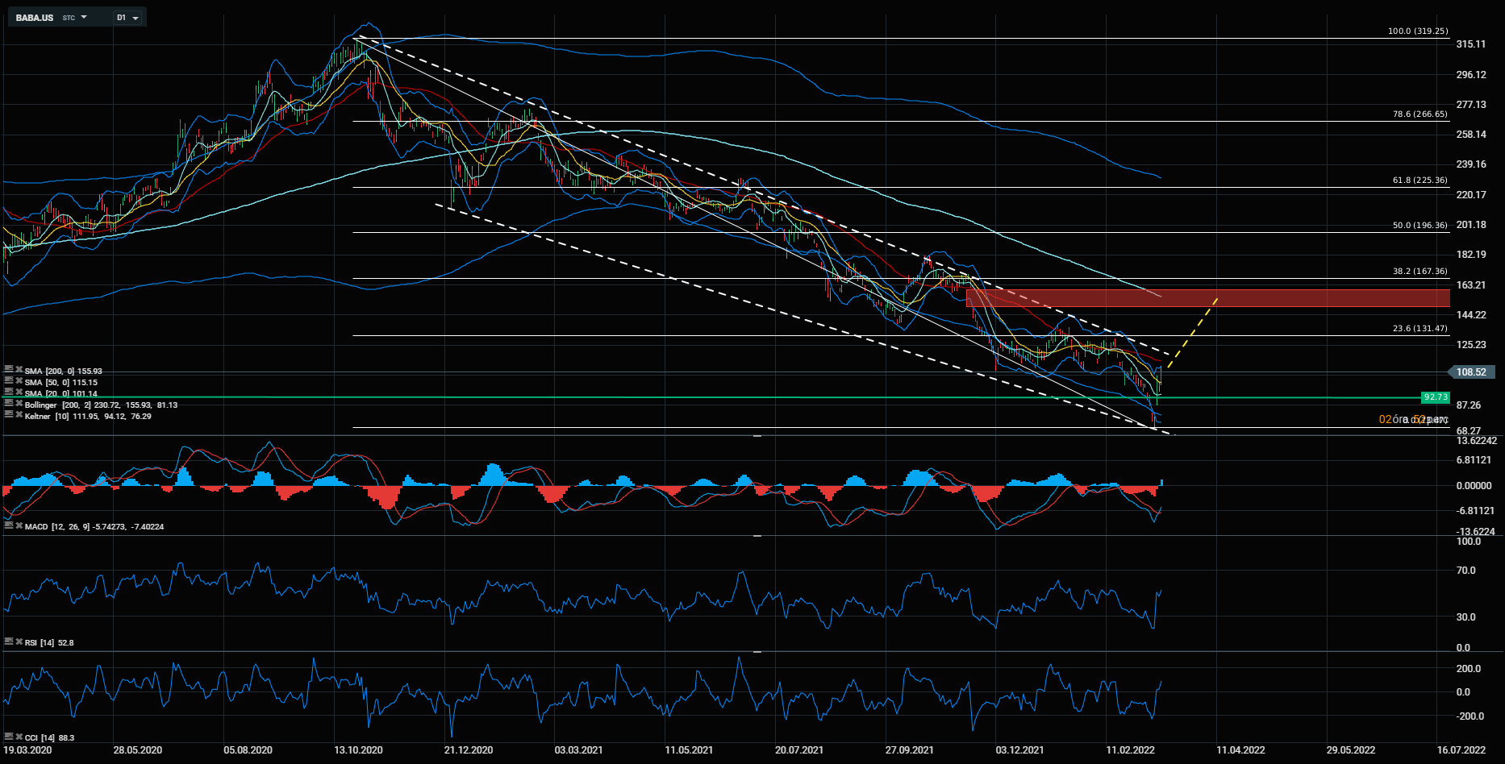Delete the MACD indicator panel

point(19,525)
